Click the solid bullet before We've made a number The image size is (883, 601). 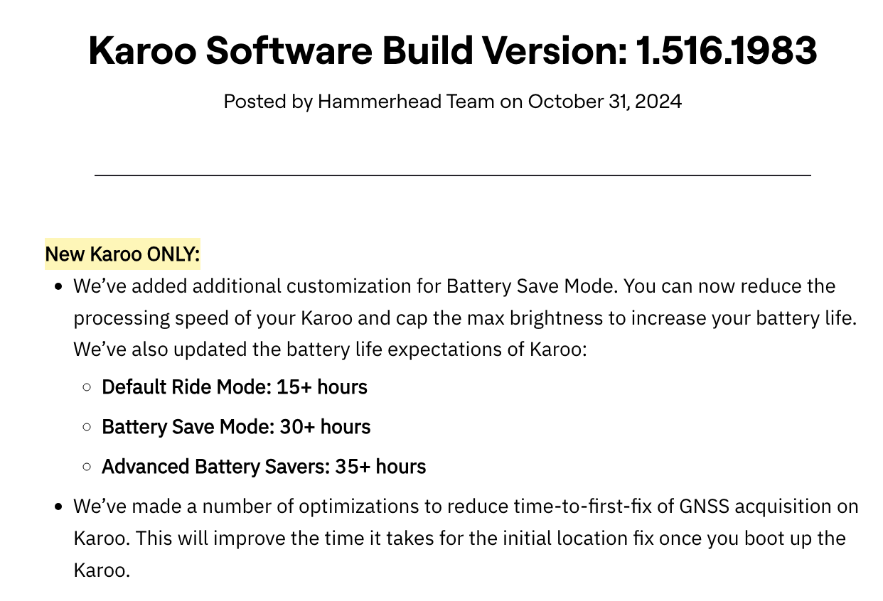(60, 507)
